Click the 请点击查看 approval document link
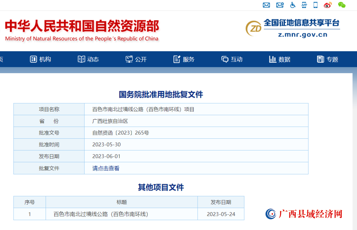The width and height of the screenshot is (357, 230). click(106, 168)
